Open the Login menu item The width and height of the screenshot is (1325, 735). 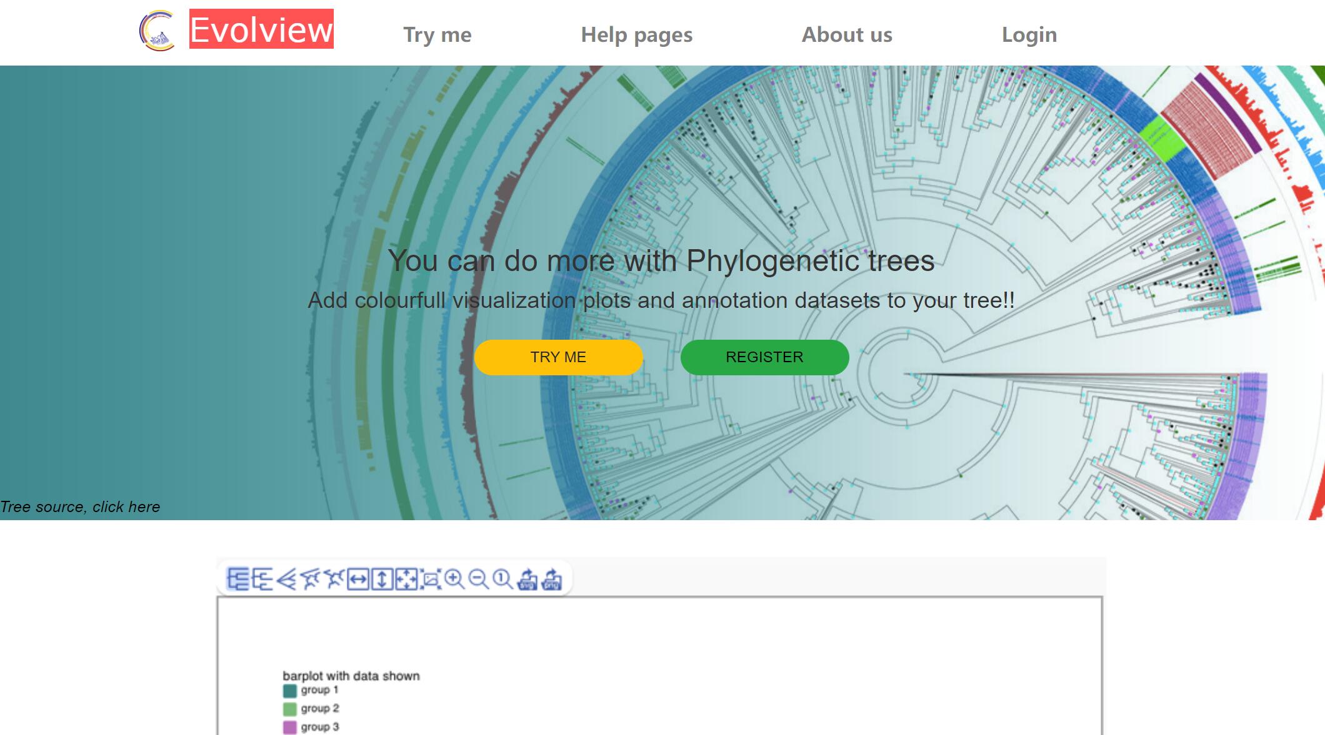[1029, 35]
